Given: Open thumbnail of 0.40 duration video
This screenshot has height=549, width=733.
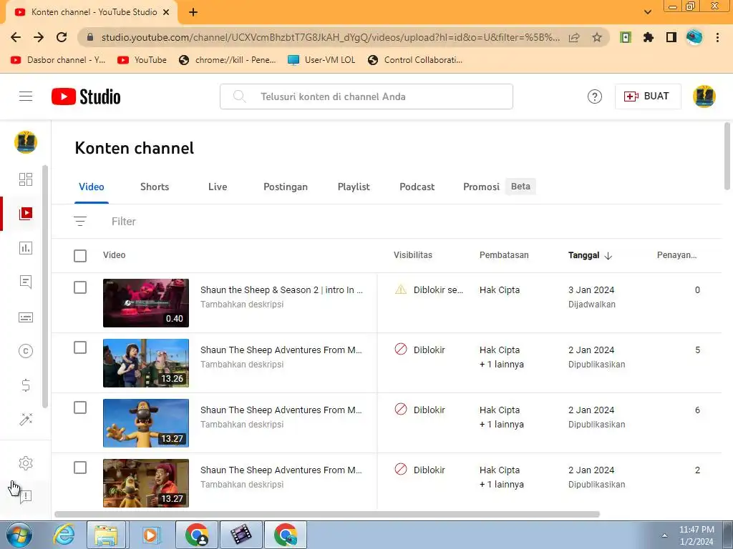Looking at the screenshot, I should (146, 303).
